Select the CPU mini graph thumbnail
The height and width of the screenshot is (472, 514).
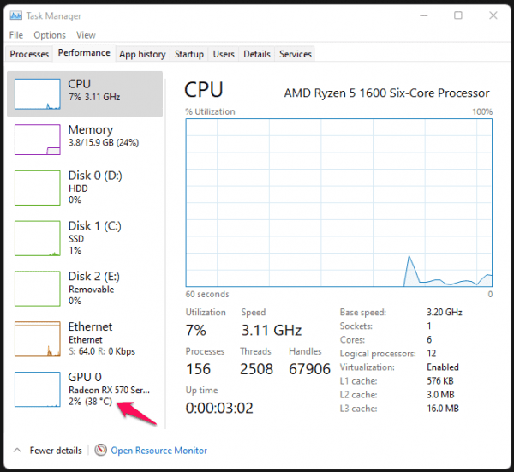click(x=38, y=94)
